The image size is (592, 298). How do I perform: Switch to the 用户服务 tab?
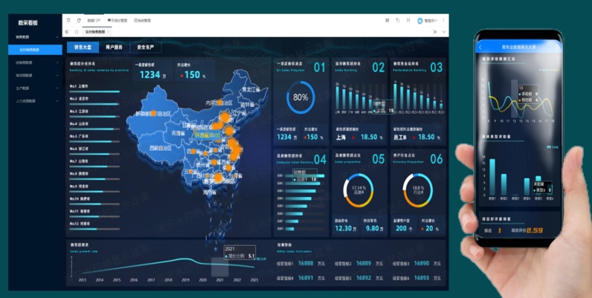(116, 47)
